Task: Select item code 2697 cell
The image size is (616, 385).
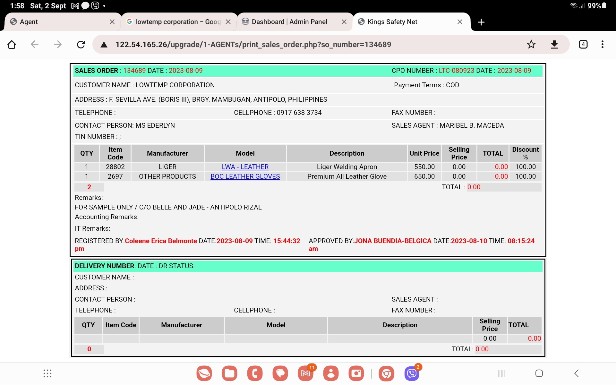Action: click(x=115, y=176)
